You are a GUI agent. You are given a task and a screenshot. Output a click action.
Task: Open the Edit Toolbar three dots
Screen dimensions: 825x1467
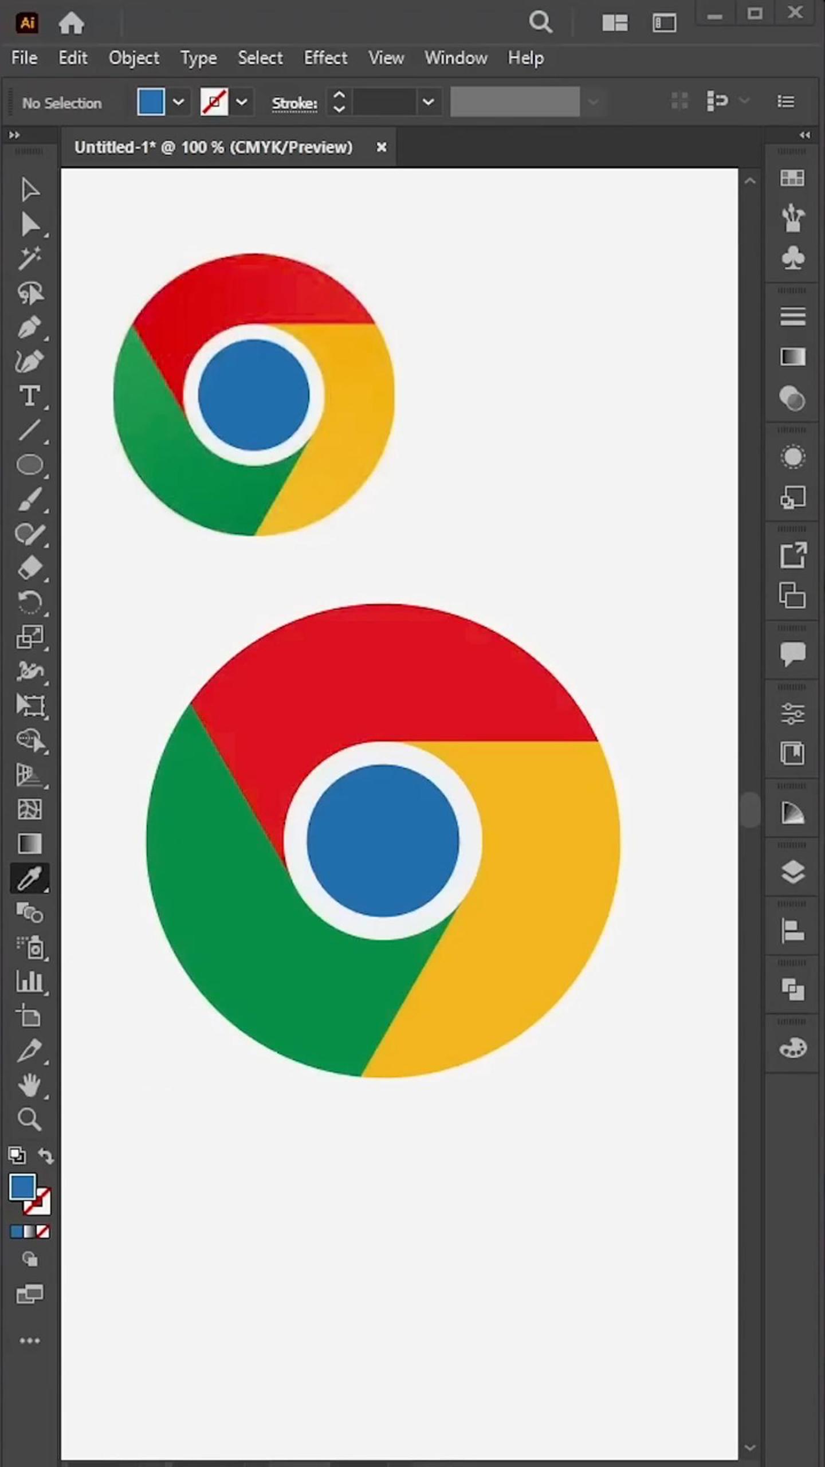30,1340
